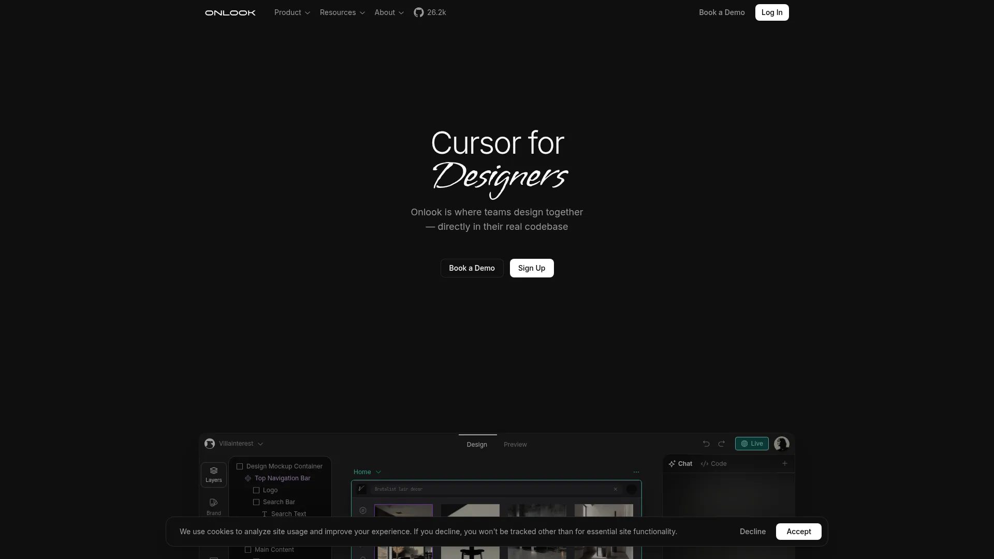Switch to the Design tab
Image resolution: width=994 pixels, height=559 pixels.
(x=477, y=444)
